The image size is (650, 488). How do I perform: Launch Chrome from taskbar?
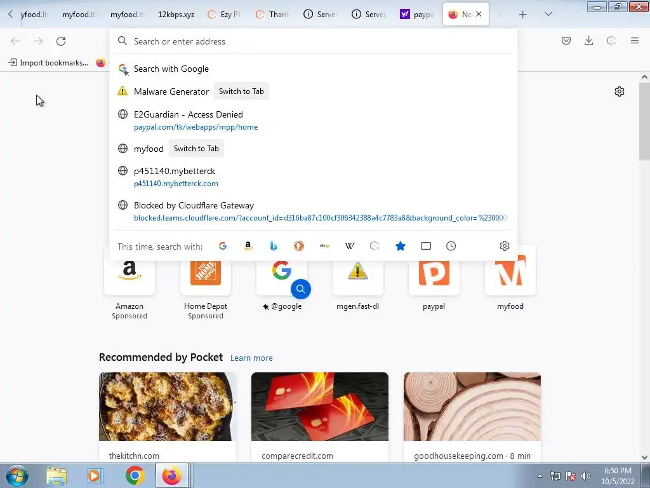135,475
